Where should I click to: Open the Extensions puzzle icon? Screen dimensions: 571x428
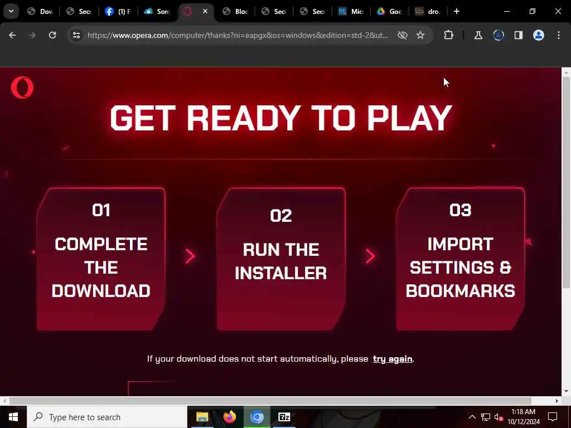point(449,35)
